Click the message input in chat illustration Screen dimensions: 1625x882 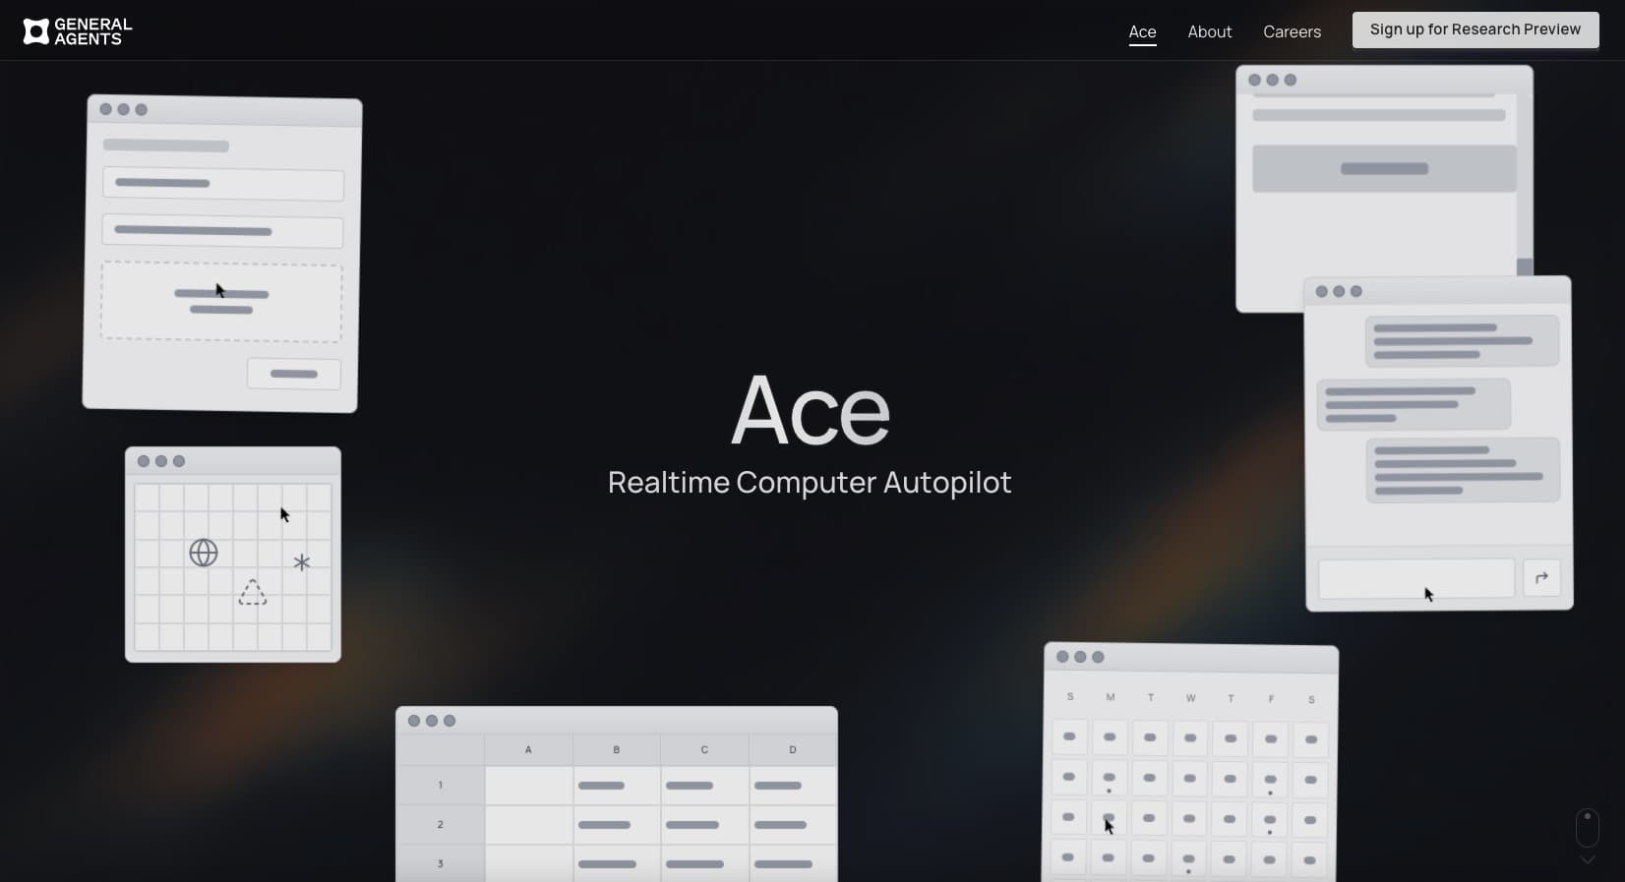tap(1416, 578)
